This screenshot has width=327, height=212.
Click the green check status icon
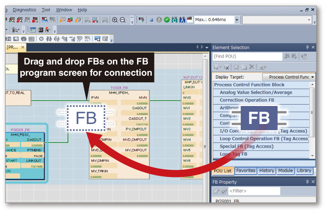tap(167, 19)
